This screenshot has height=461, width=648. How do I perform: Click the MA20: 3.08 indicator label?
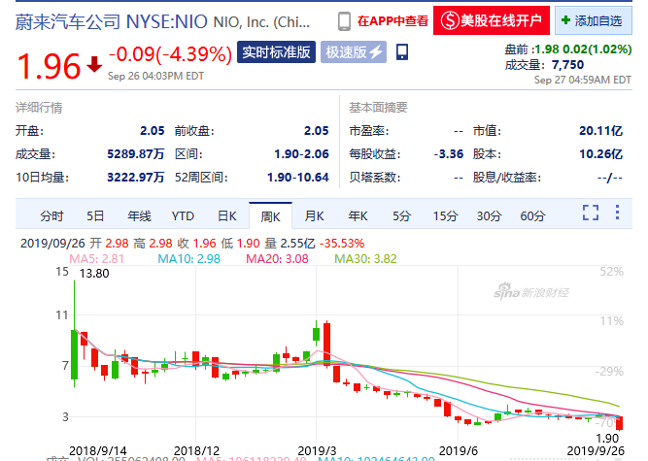277,259
